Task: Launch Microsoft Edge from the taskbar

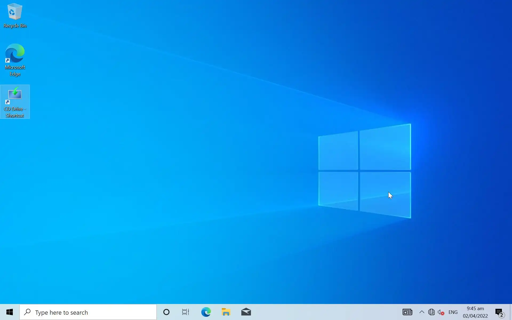Action: coord(206,312)
